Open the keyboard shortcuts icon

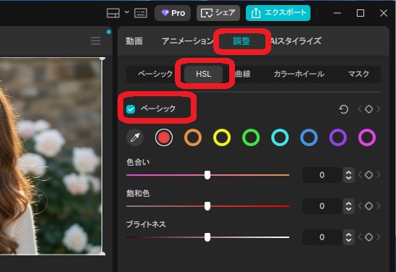(x=141, y=13)
